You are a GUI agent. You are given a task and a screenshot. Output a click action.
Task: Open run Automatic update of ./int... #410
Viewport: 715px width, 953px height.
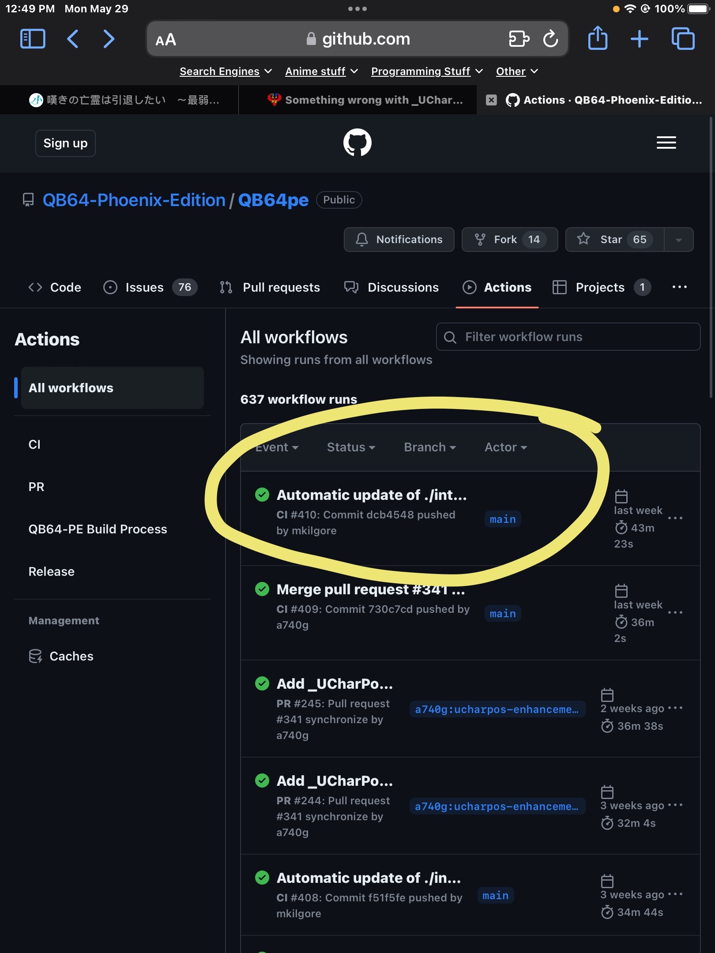click(372, 495)
